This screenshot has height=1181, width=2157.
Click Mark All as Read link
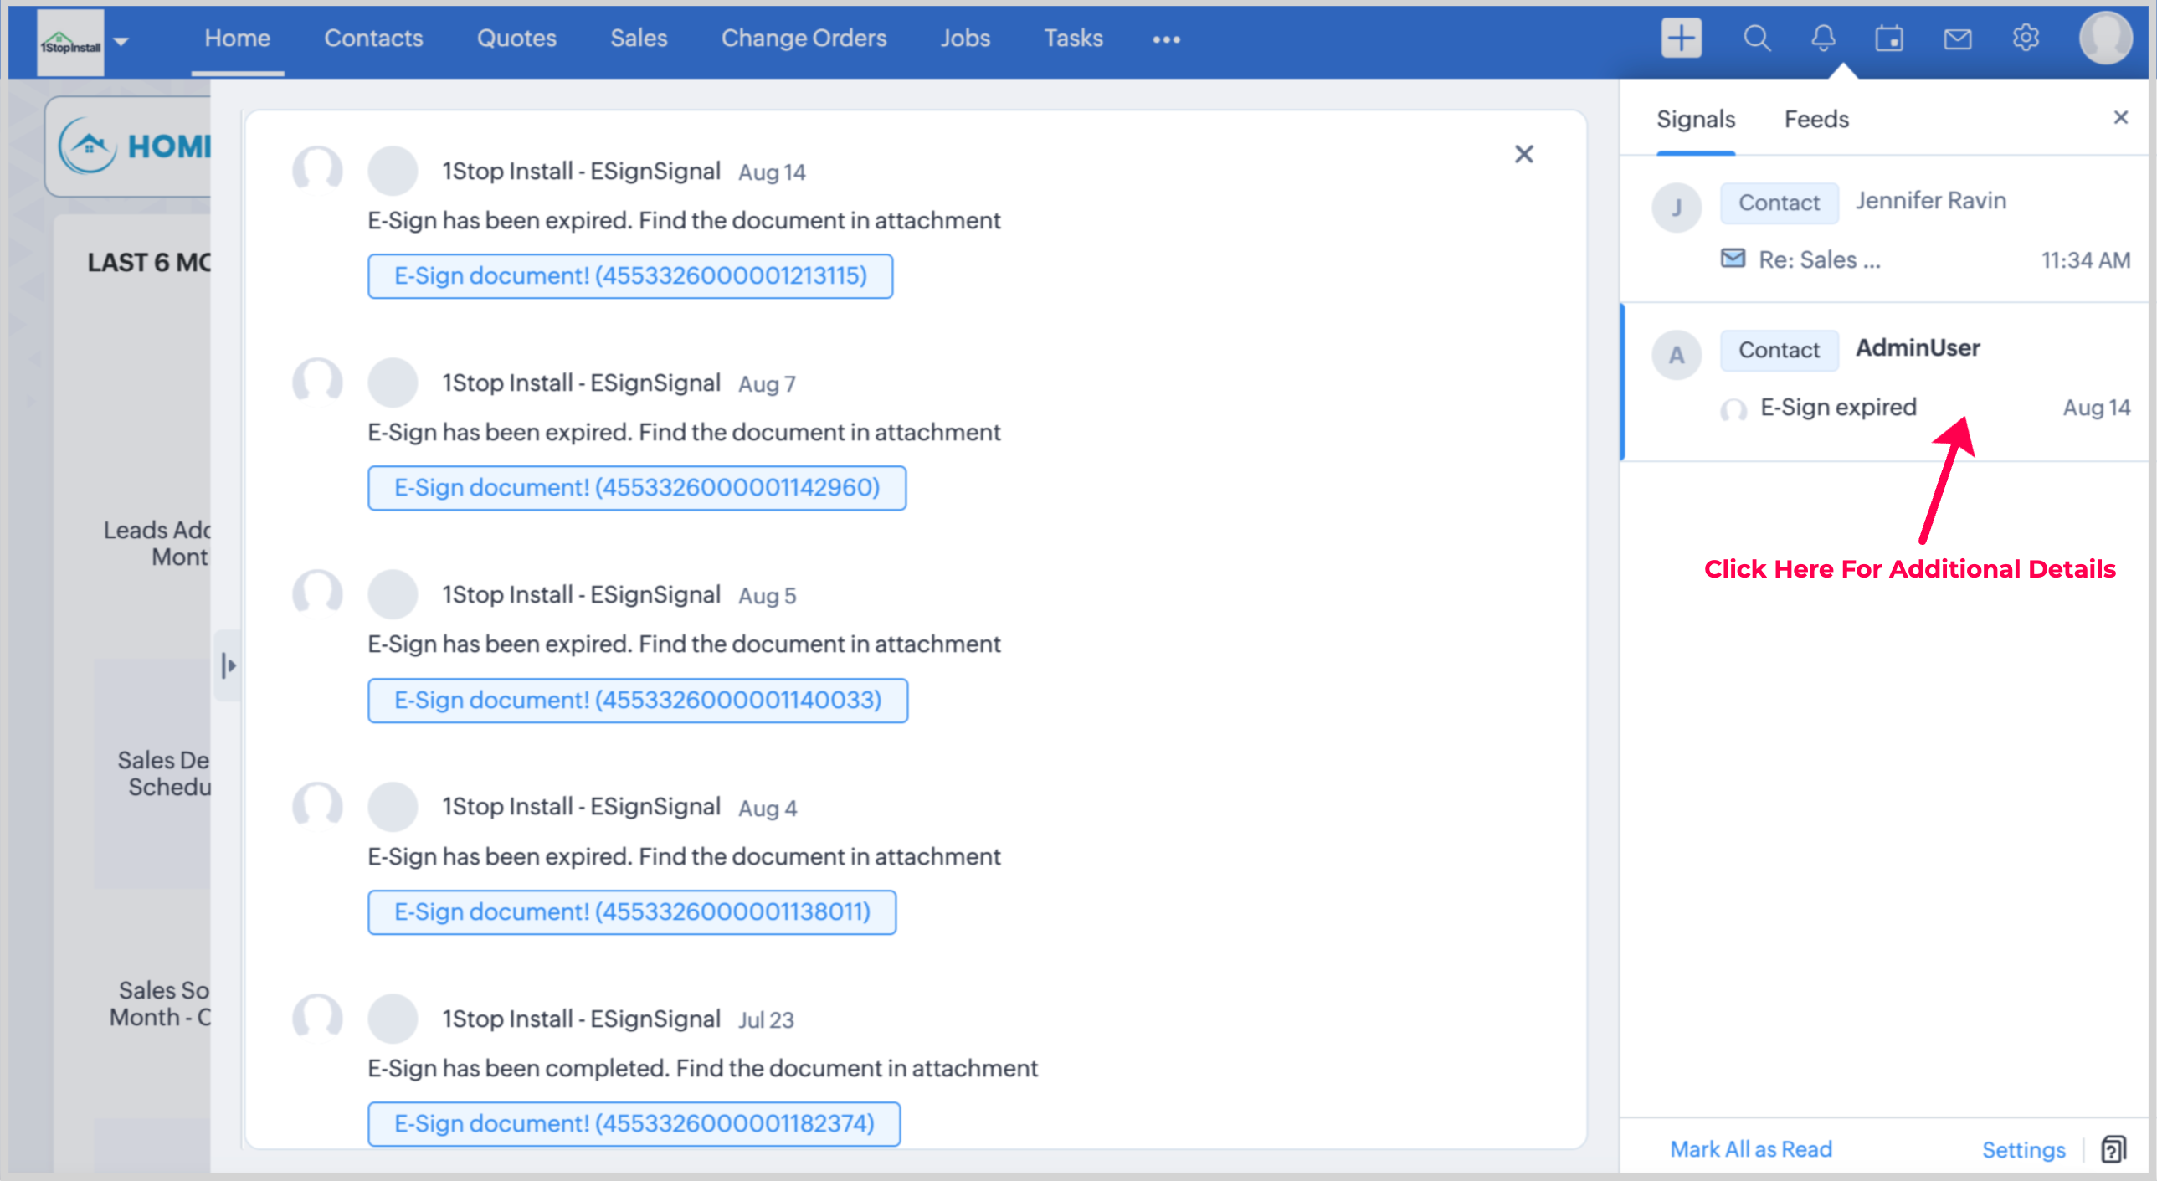[x=1750, y=1149]
